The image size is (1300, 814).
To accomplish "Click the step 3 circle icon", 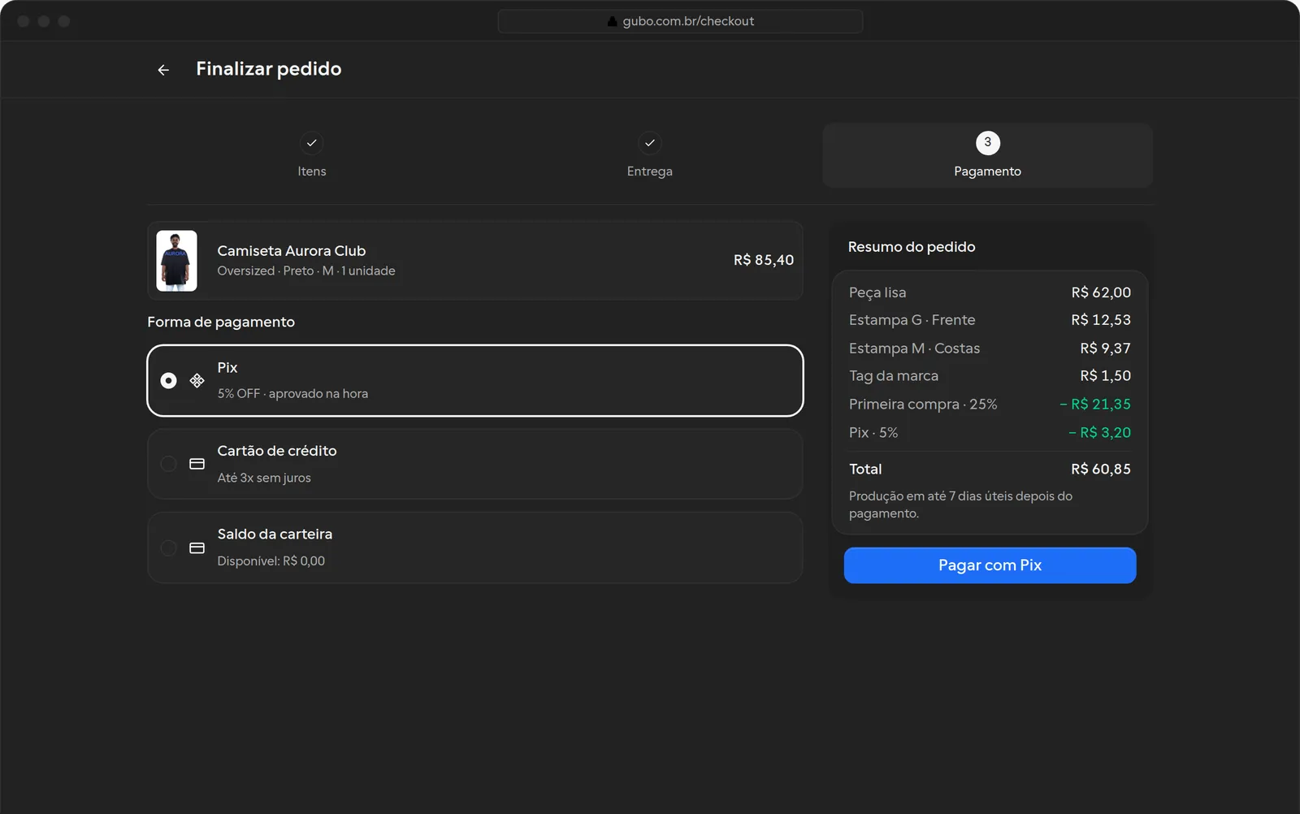I will [988, 143].
